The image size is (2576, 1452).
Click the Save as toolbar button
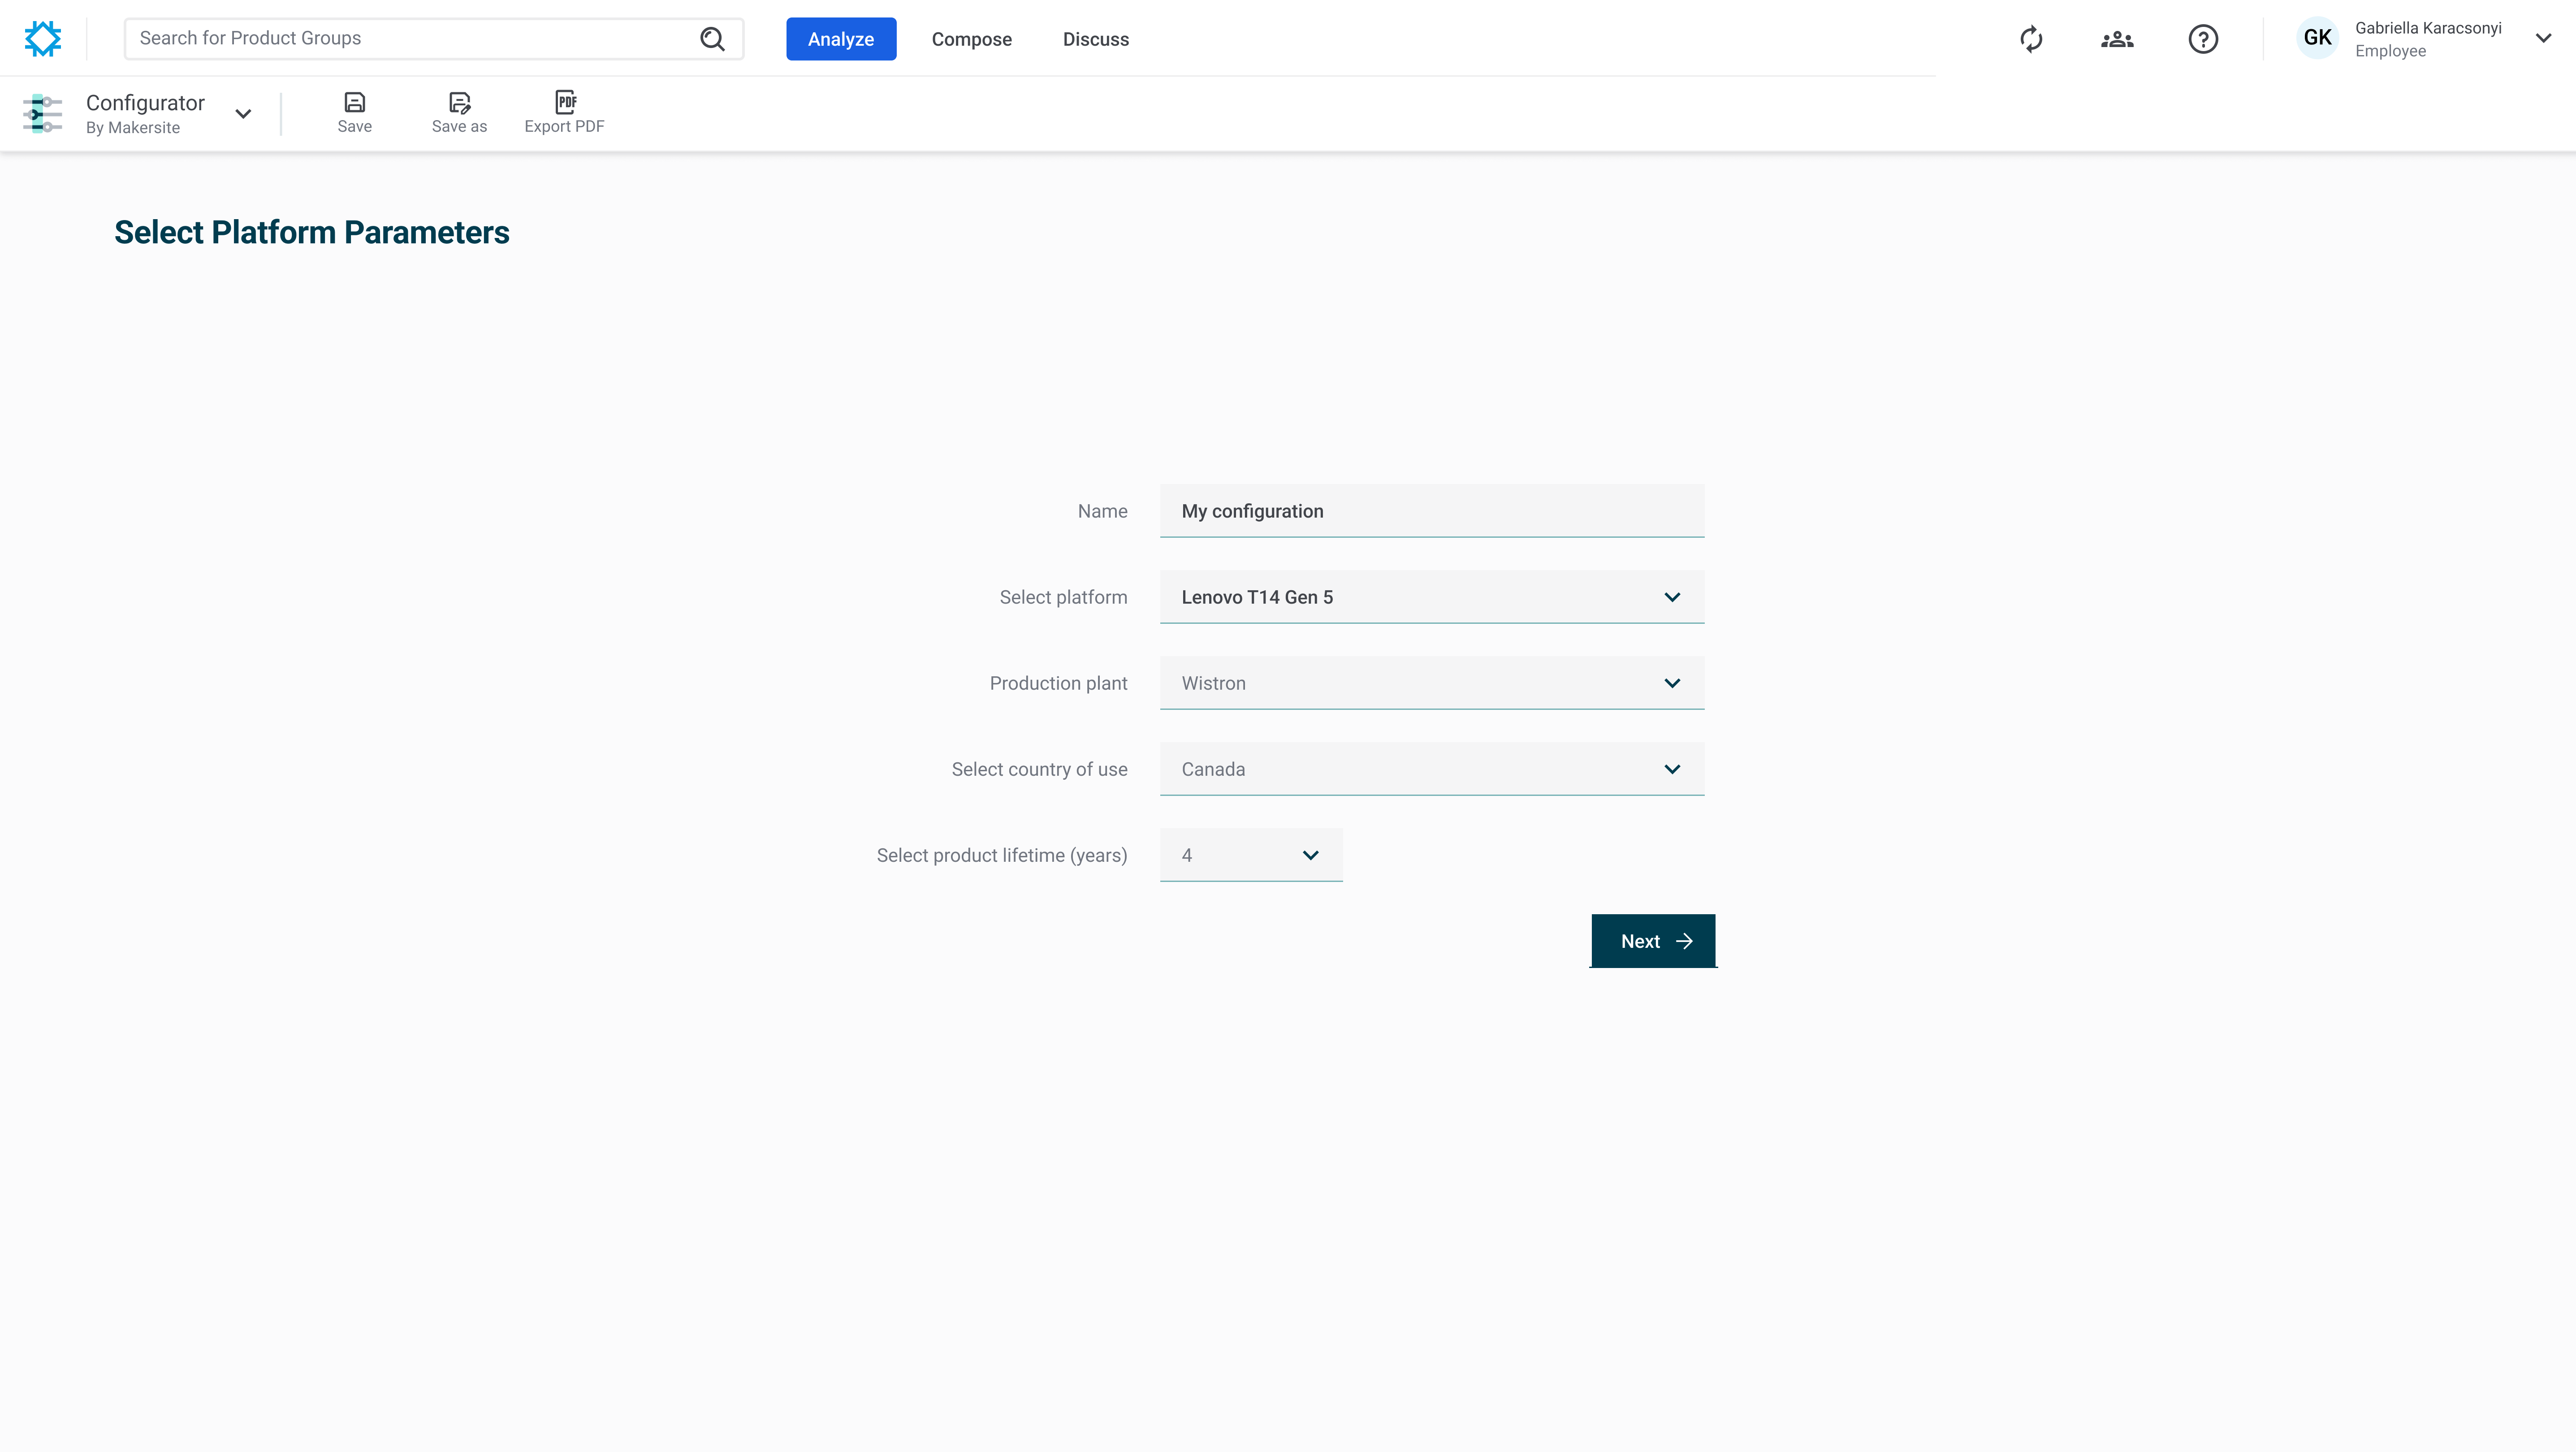pyautogui.click(x=459, y=113)
